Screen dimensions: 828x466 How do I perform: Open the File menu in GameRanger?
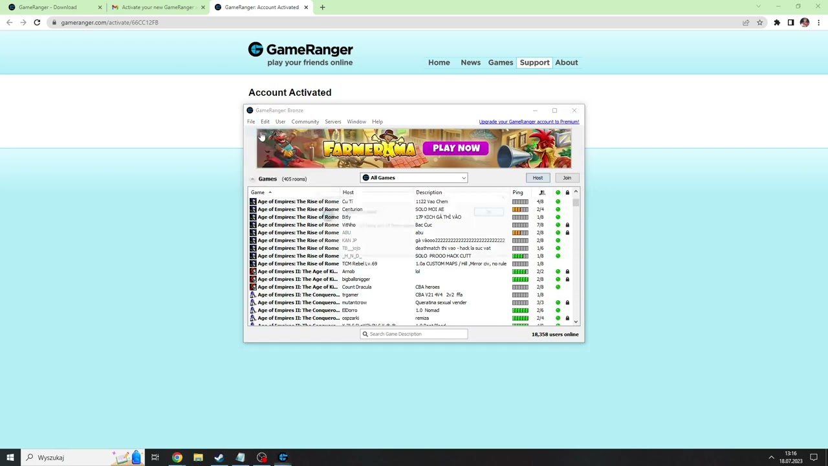coord(251,122)
